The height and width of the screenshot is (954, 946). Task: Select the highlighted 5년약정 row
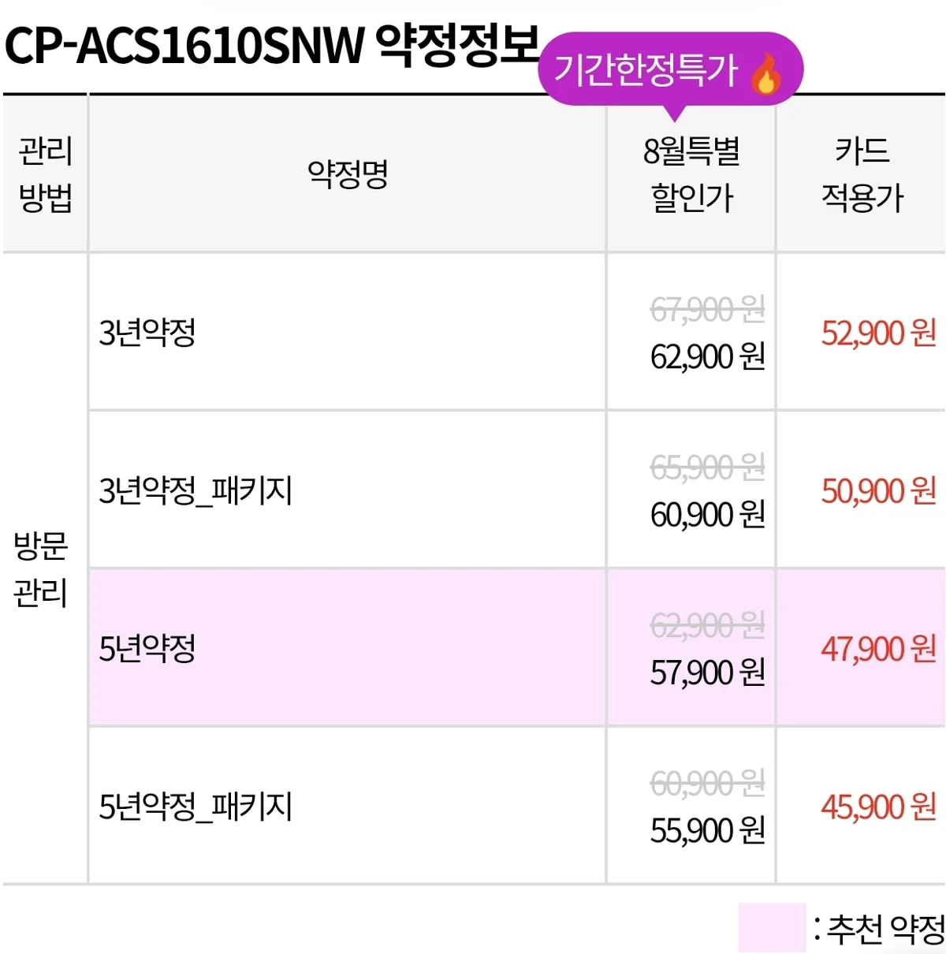(517, 647)
